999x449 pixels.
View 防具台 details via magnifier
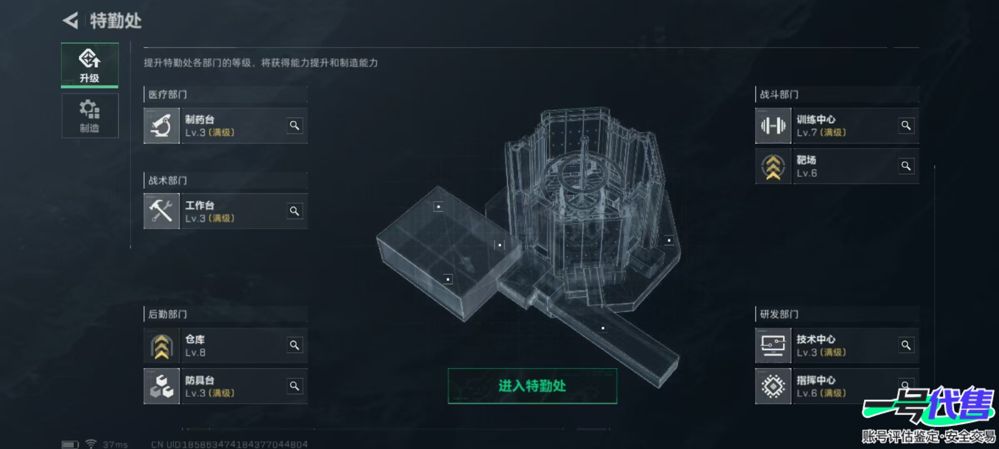click(x=295, y=386)
